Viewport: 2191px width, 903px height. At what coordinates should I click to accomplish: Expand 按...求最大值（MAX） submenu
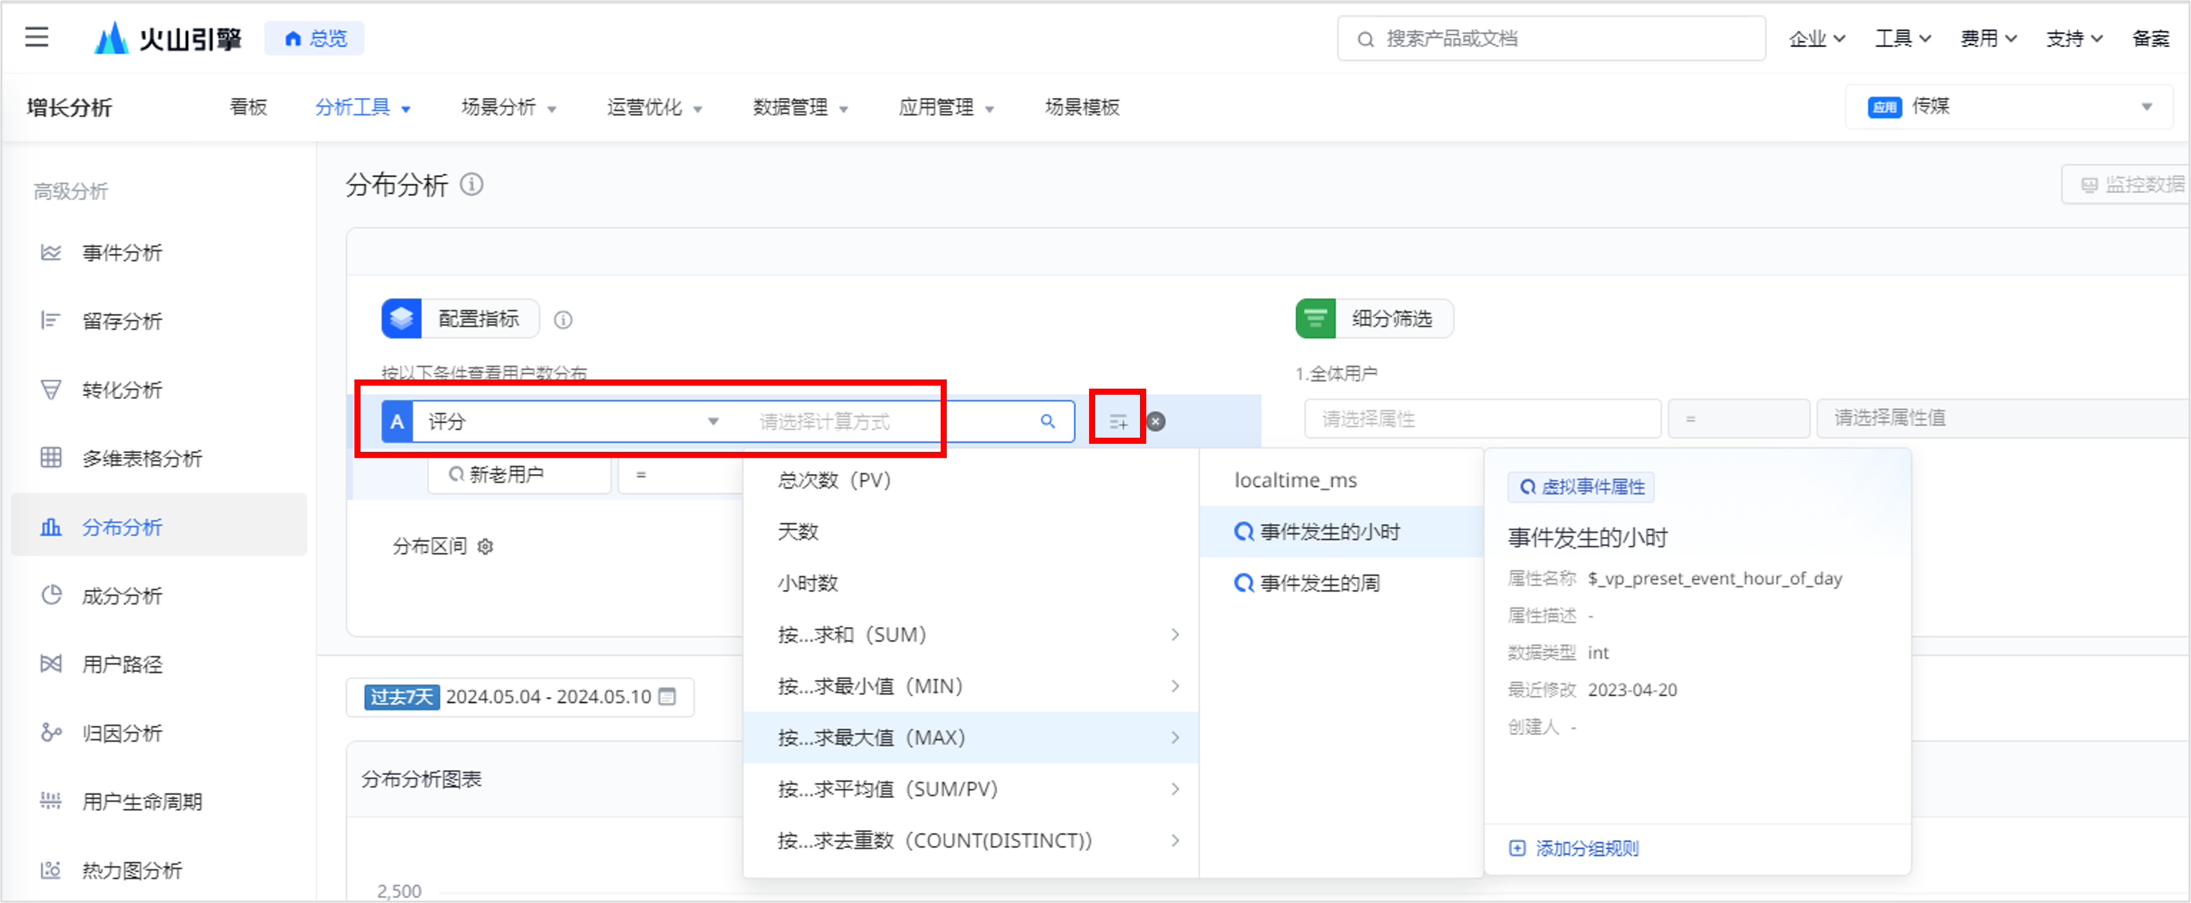[971, 738]
